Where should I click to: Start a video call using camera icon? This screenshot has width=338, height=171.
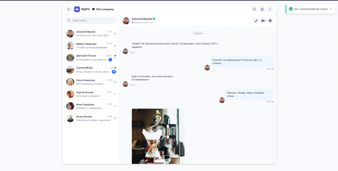pos(263,21)
